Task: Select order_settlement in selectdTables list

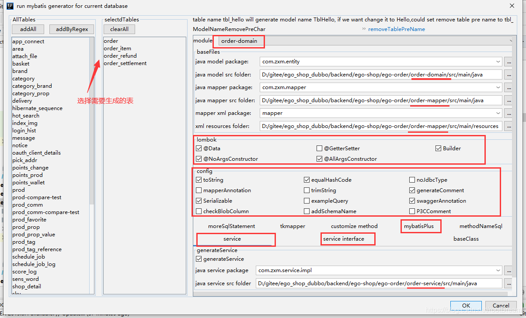Action: click(125, 63)
